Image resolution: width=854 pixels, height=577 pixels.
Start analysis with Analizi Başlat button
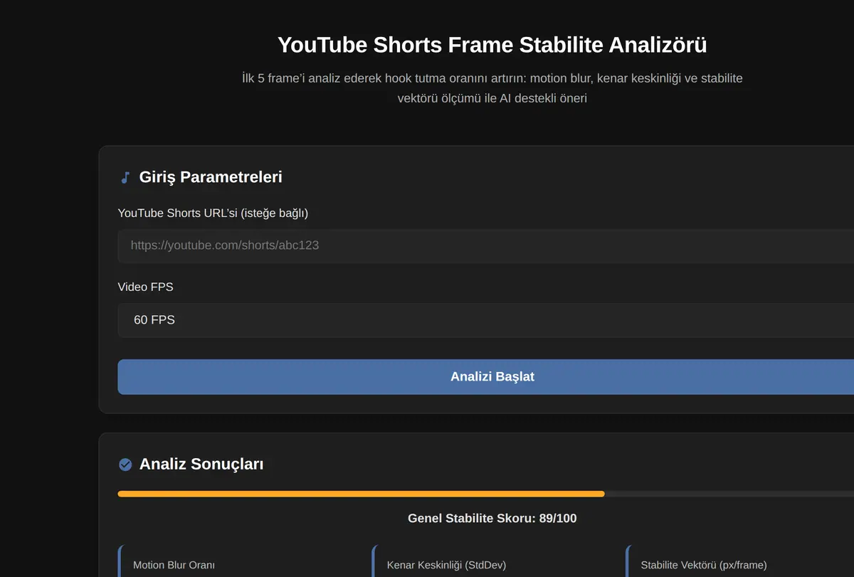486,376
